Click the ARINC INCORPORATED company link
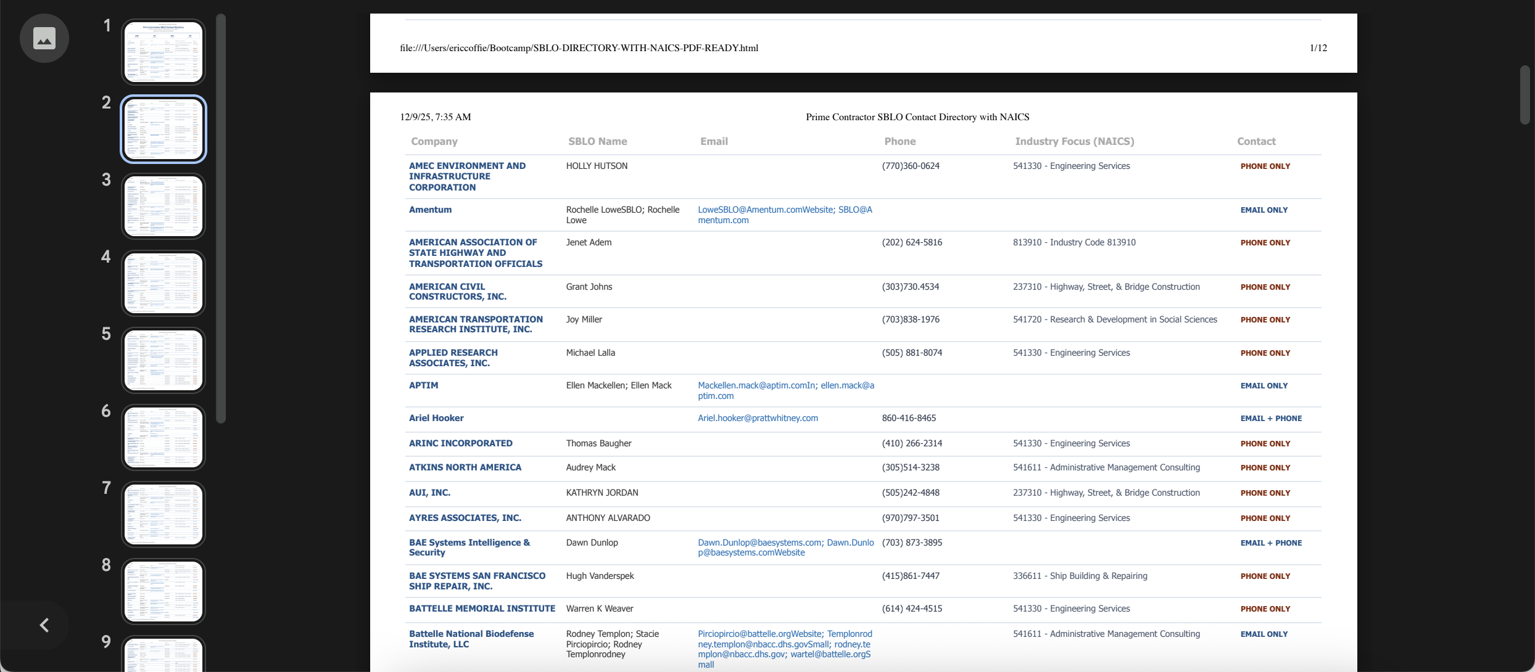Screen dimensions: 1535x672 click(x=460, y=443)
